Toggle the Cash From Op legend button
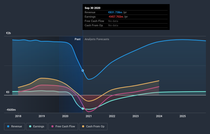Viewport: 210px width, 134px height. (x=93, y=127)
